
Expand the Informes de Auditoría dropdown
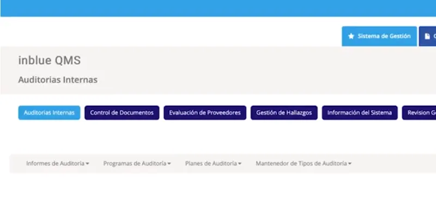pos(58,164)
